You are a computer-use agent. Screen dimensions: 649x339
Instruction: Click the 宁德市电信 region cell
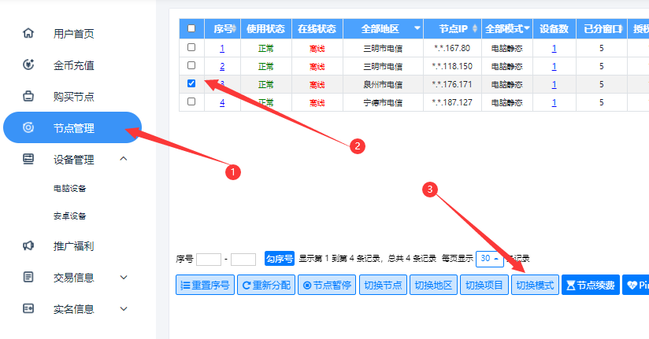point(383,103)
